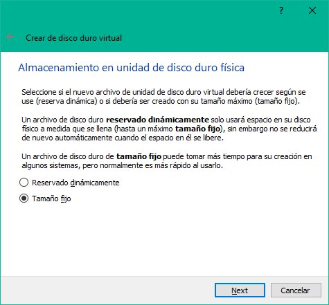Click the '(reserva dinámica)' text in first paragraph

click(66, 101)
